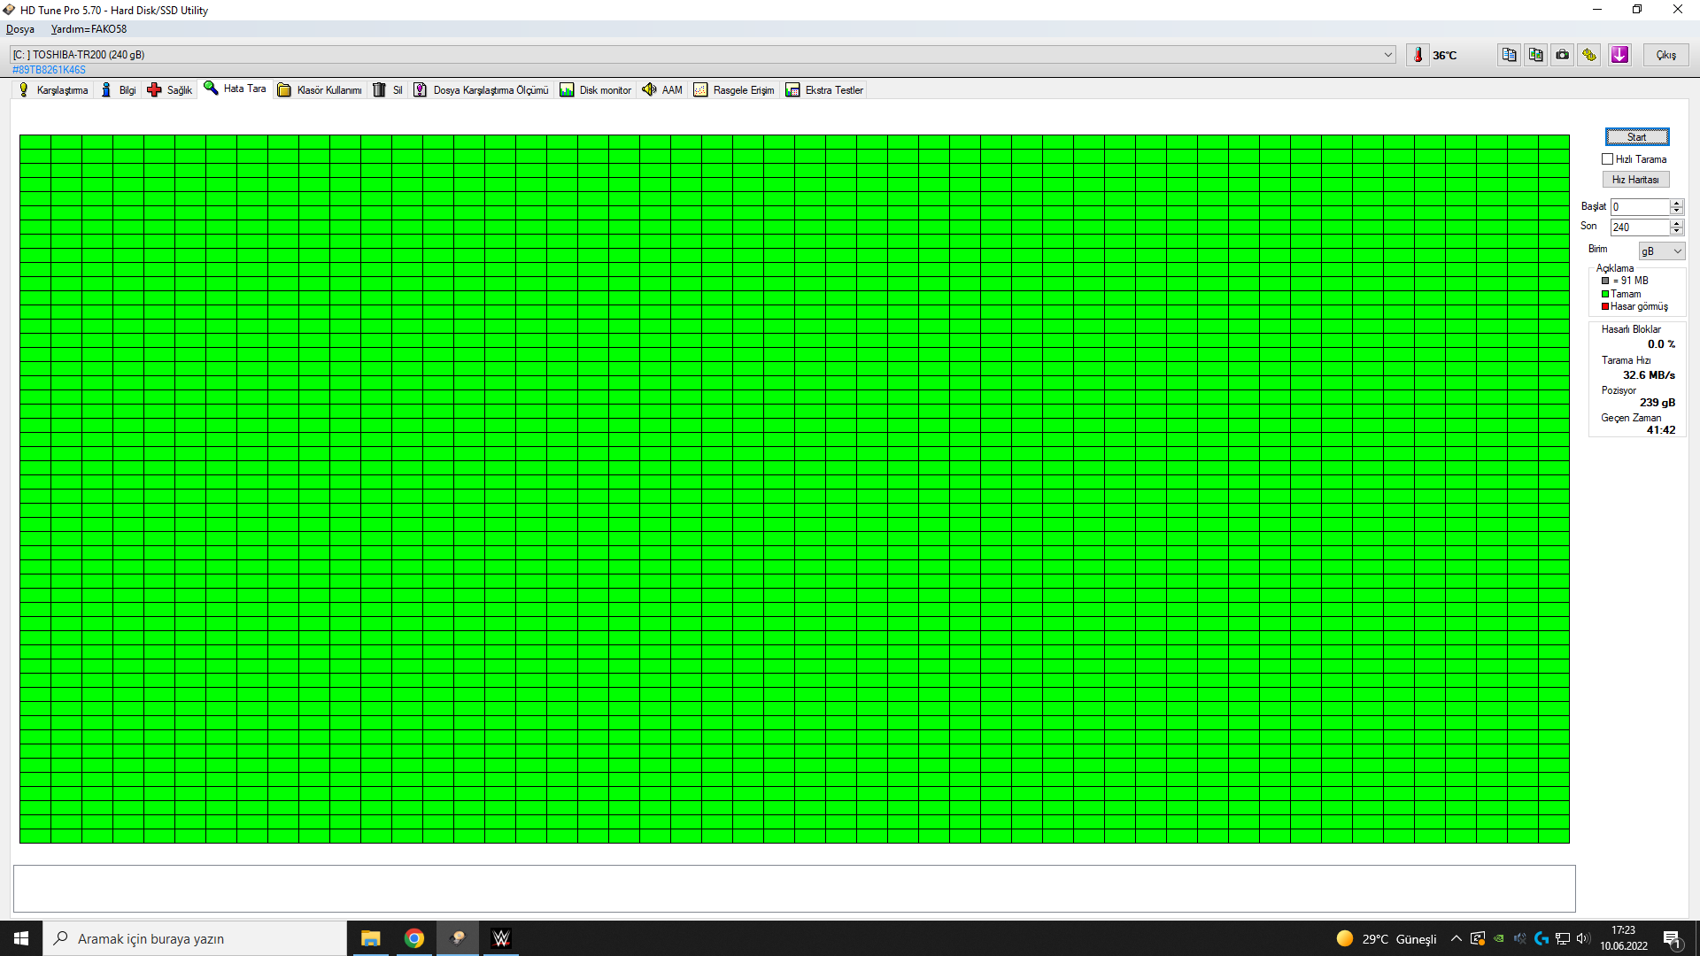Expand the TOSHIBA-TR200 drive selection dropdown
The height and width of the screenshot is (956, 1700).
(1387, 55)
